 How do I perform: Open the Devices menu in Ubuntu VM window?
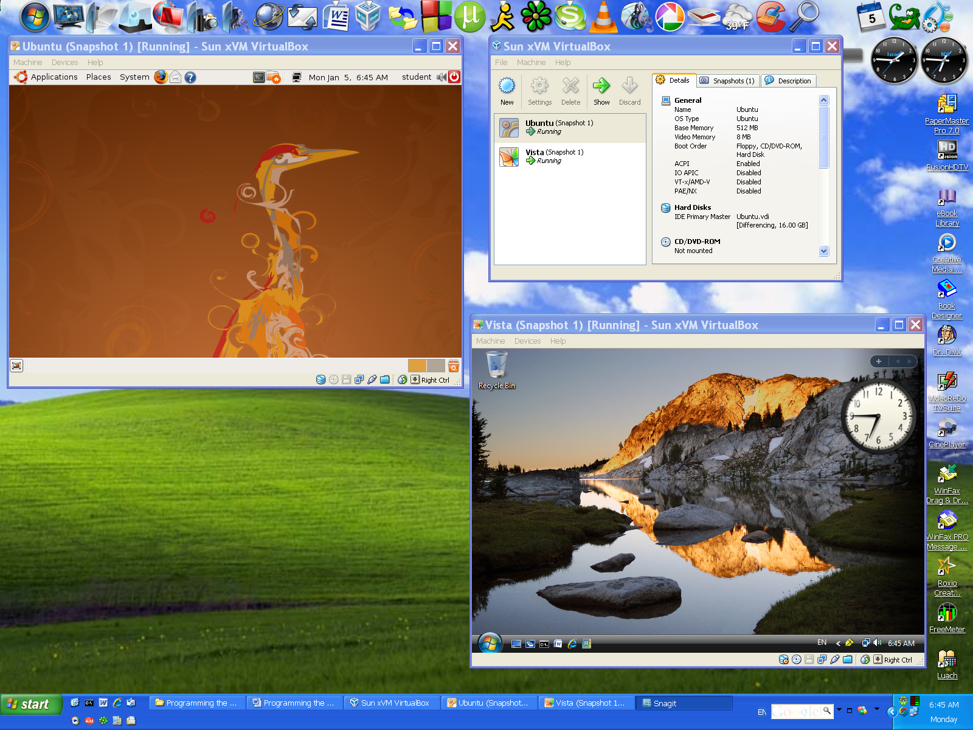point(64,62)
